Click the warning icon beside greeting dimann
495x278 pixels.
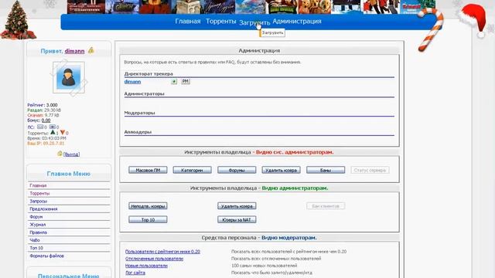click(x=91, y=50)
